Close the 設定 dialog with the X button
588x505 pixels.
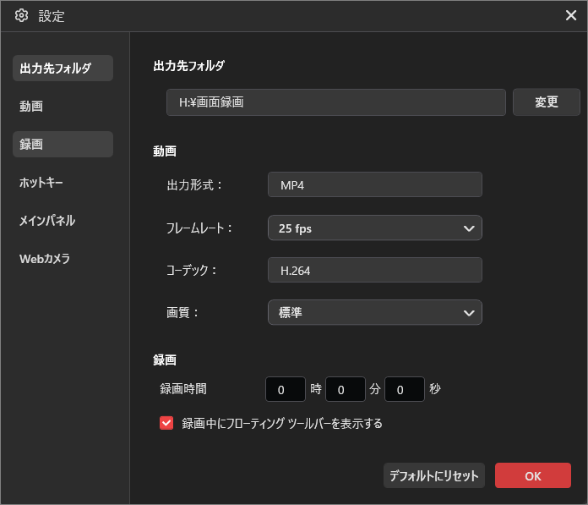coord(571,15)
